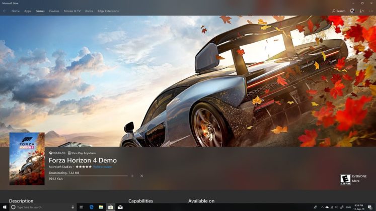Viewport: 376px width, 211px height.
Task: Open the network tray icon
Action: click(332, 207)
